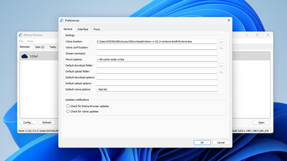This screenshot has width=287, height=161.
Task: Switch to the Interface tab
Action: (83, 29)
